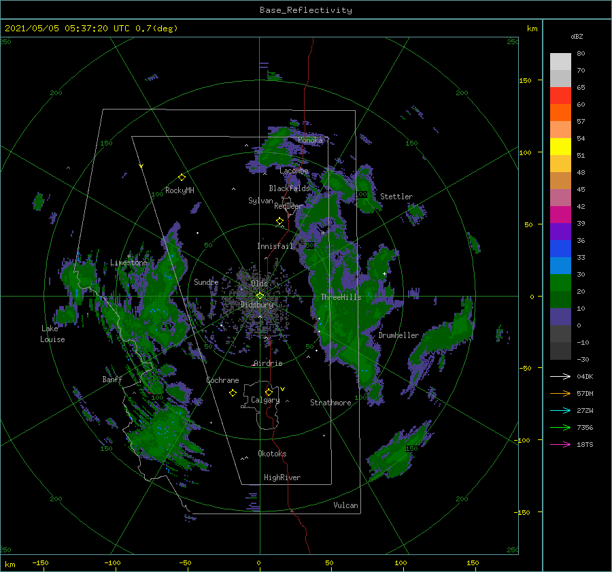Click the white 04DK arrow in legend
The width and height of the screenshot is (612, 572).
560,376
